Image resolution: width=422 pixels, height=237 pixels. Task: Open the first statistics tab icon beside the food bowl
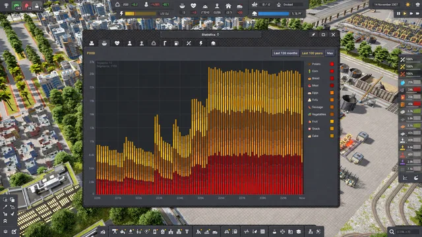(92, 43)
